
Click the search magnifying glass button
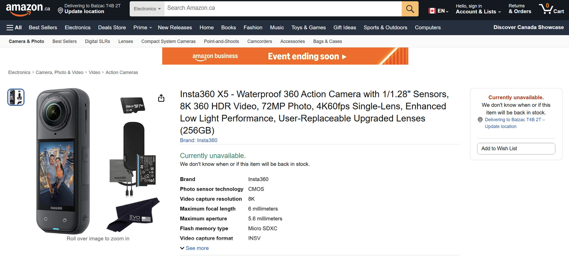point(410,9)
